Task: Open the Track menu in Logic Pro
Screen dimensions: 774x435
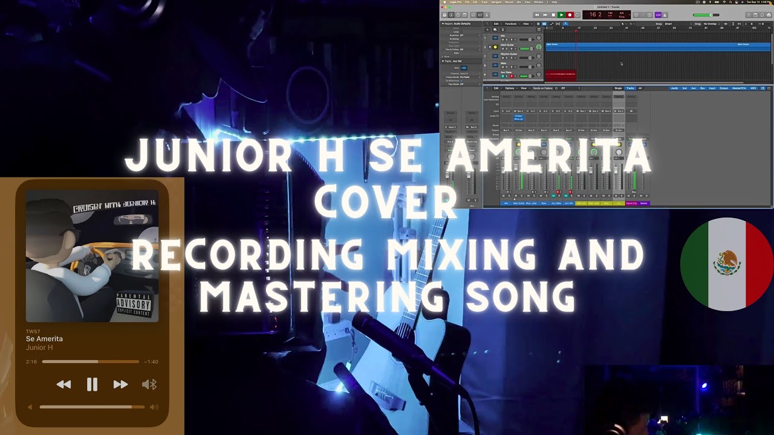Action: click(484, 2)
